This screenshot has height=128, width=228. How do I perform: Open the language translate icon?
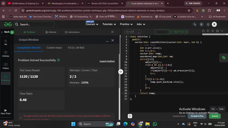[x=195, y=24]
